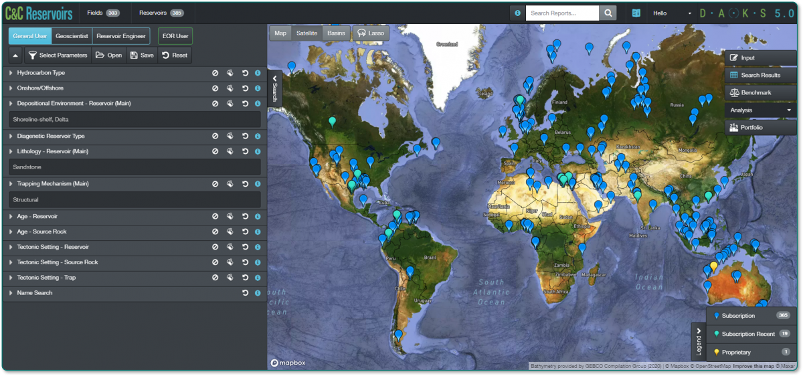The width and height of the screenshot is (803, 376).
Task: Click the info icon for Onshore/Offshore
Action: 257,88
